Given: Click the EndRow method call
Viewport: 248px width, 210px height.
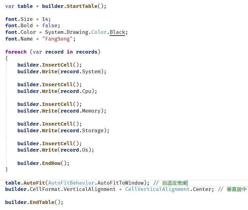Looking at the screenshot, I should [51, 163].
